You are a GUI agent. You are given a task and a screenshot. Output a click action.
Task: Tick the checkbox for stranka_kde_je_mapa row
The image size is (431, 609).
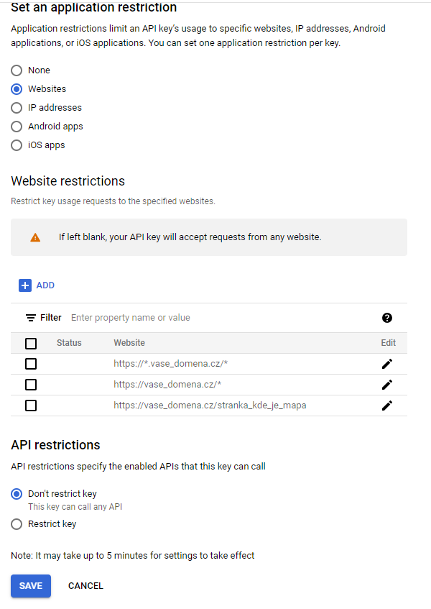point(31,406)
